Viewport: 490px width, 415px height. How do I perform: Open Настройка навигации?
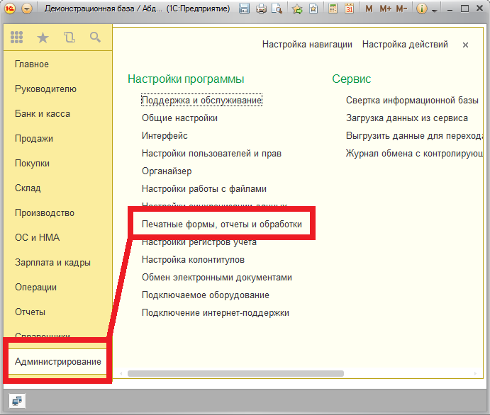tap(307, 45)
